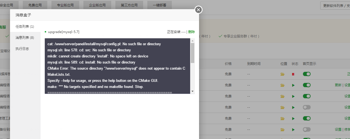Open folder location for the 备份到 row

283,130
